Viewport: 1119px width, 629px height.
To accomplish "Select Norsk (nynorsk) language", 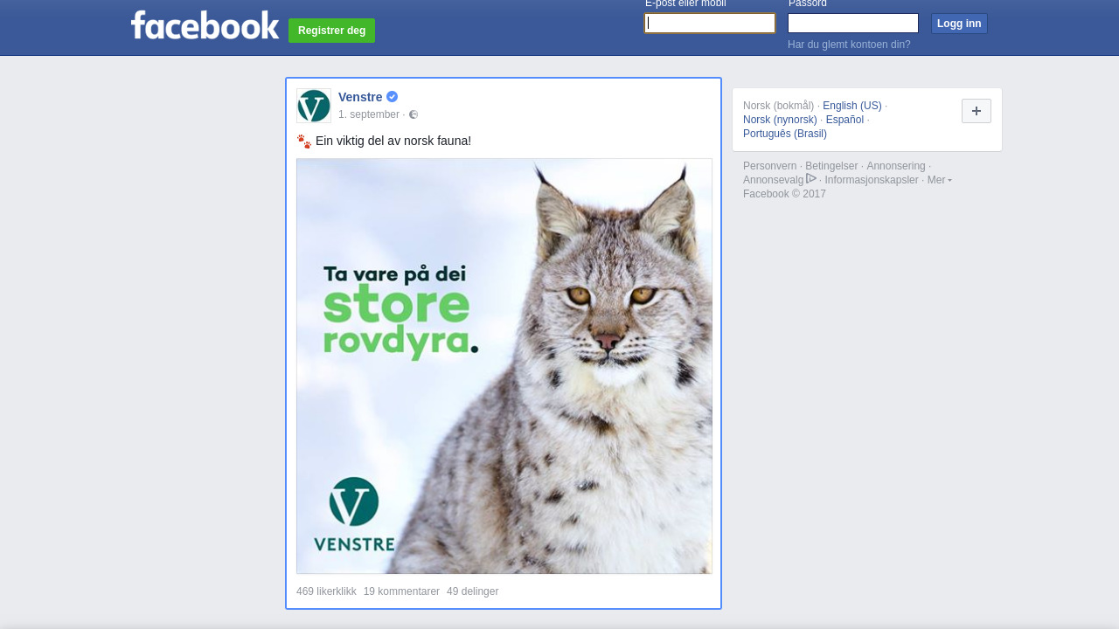I will click(x=780, y=120).
